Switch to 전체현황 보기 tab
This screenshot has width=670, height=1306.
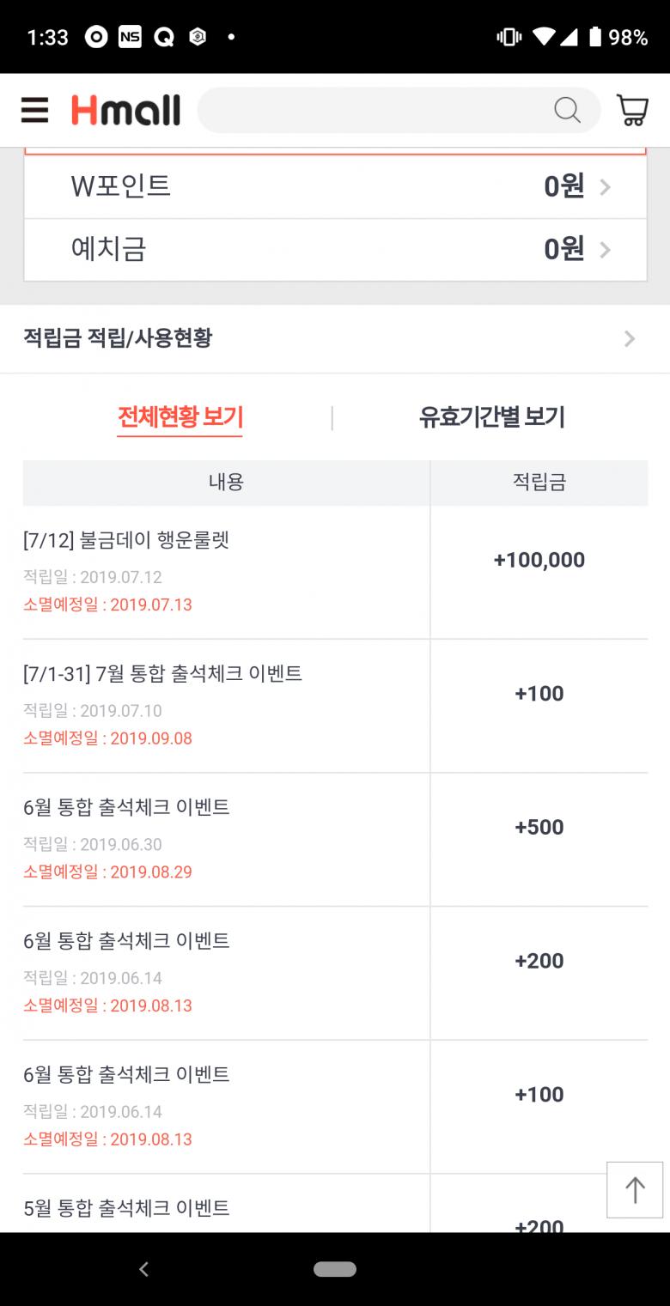pos(180,417)
